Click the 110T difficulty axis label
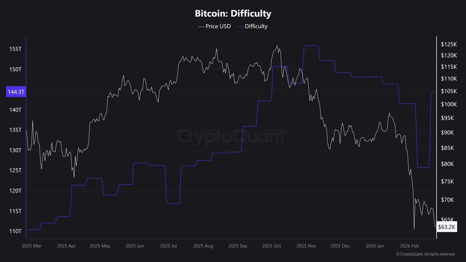The width and height of the screenshot is (466, 262). click(x=16, y=231)
